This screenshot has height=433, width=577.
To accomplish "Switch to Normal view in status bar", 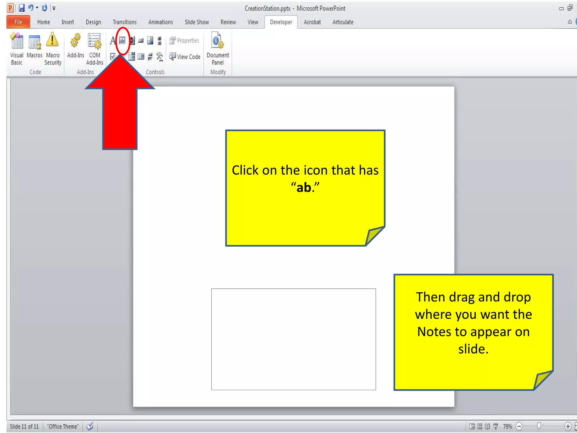I will coord(472,426).
